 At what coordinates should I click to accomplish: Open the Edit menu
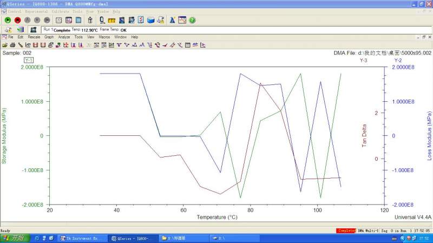pos(21,37)
